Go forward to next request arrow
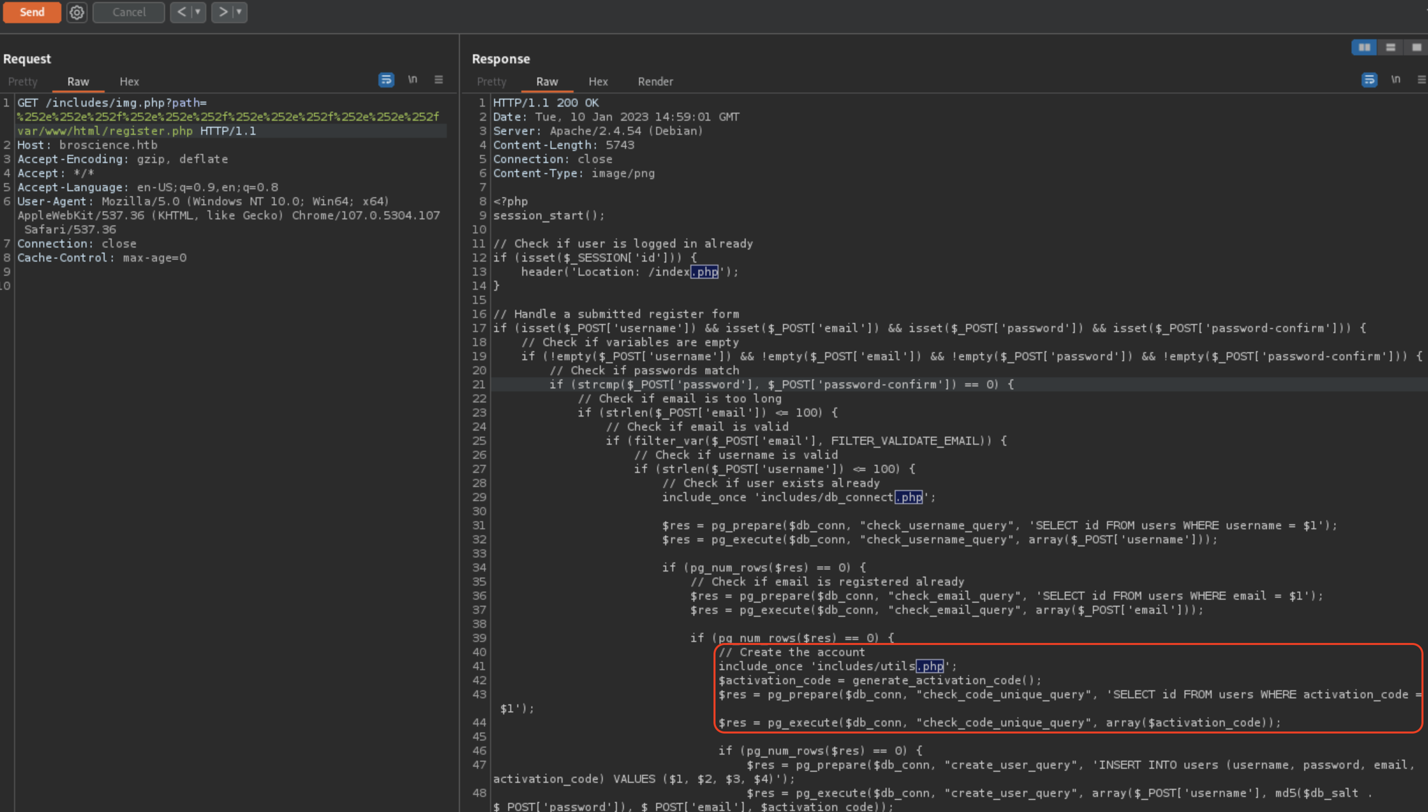1428x812 pixels. coord(222,12)
